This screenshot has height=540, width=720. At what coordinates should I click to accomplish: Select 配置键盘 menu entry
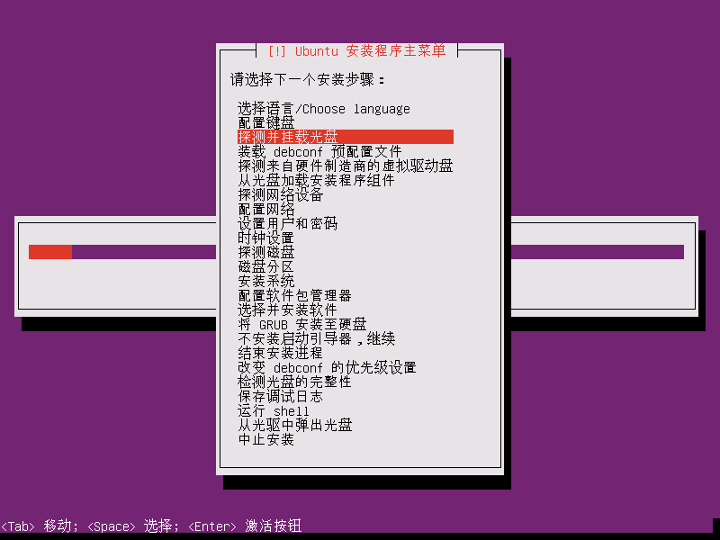pos(265,123)
